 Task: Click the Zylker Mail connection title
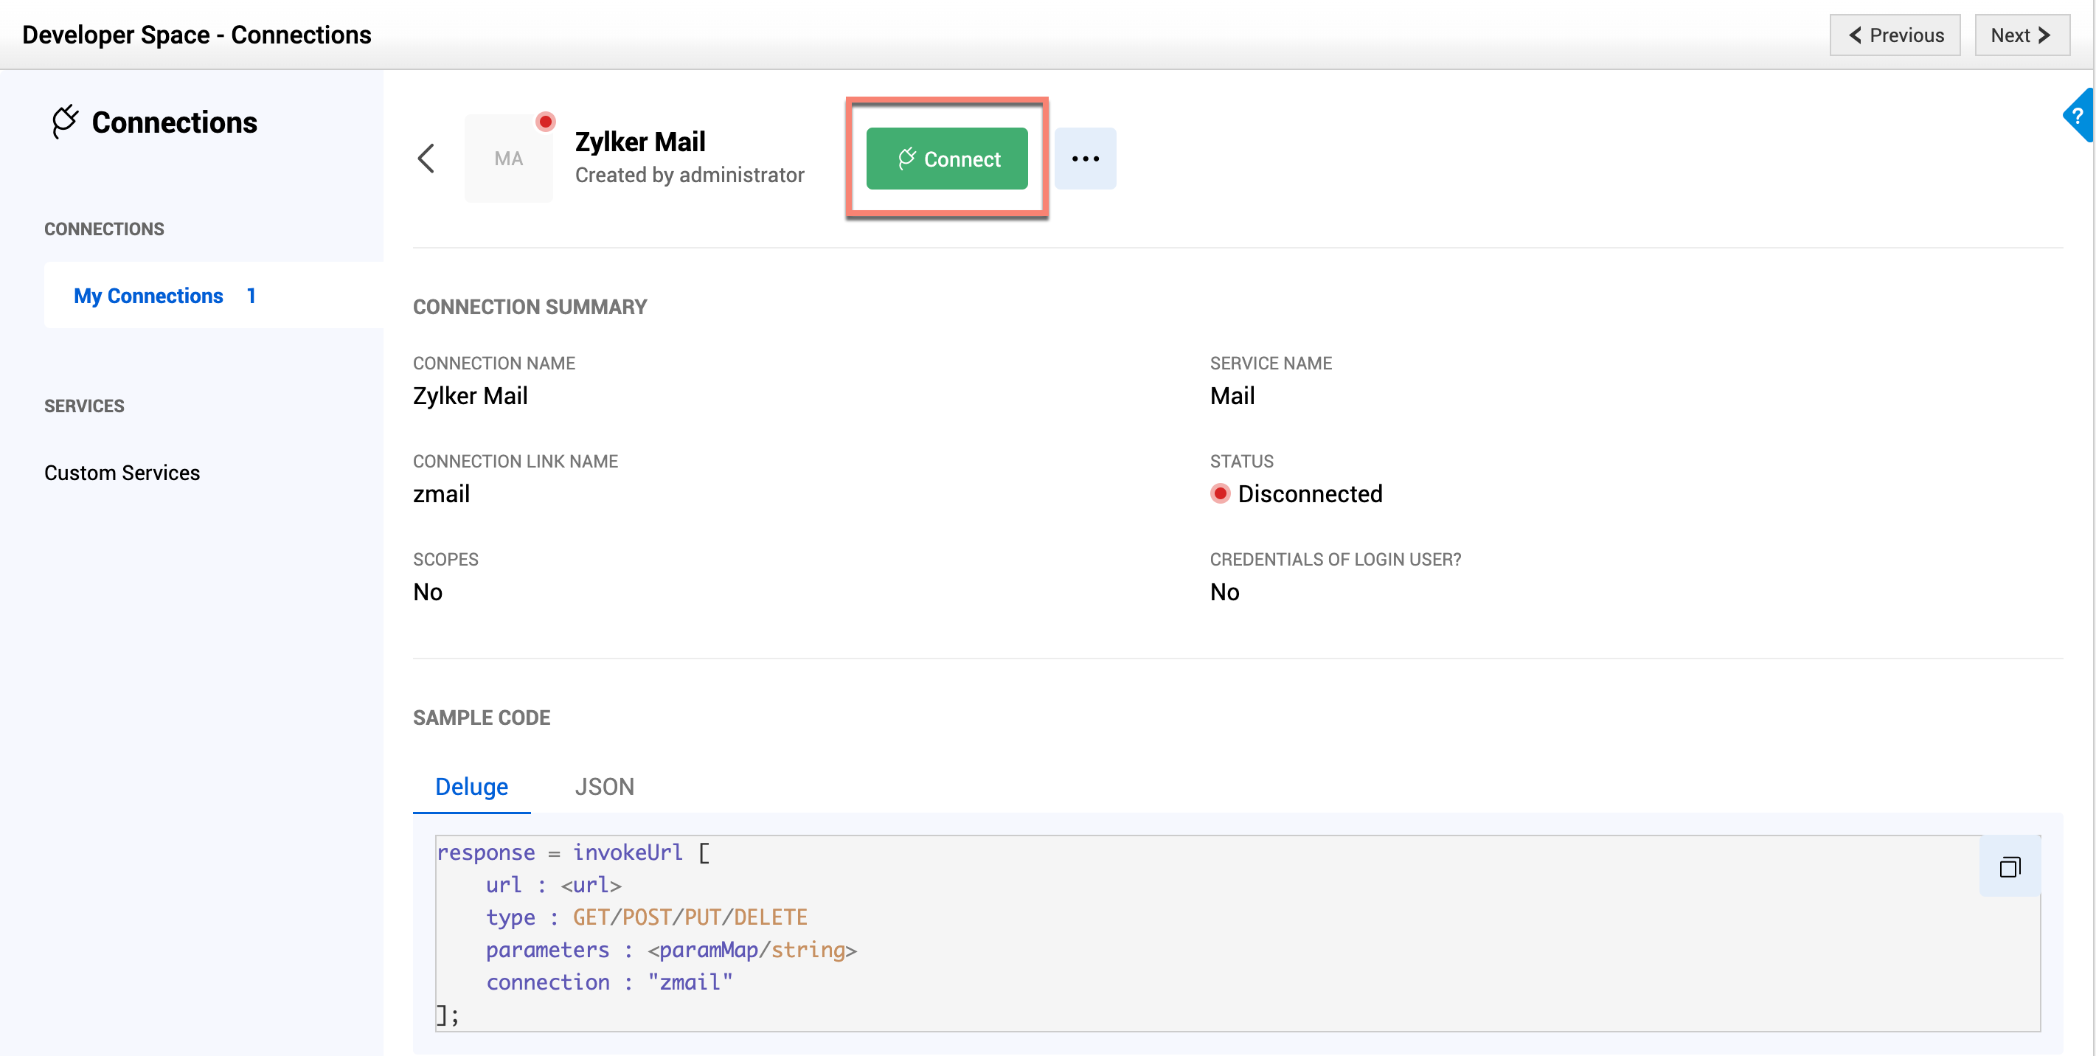coord(639,142)
